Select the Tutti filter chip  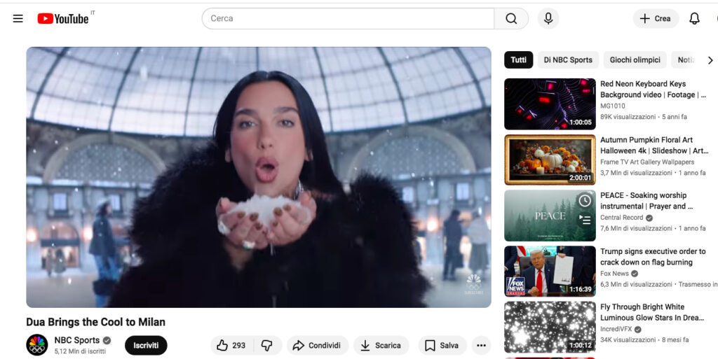tap(518, 60)
